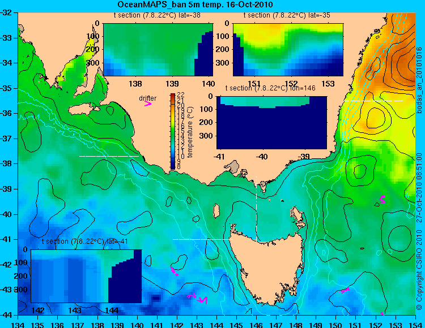Click the 't section (7.8..22°C) lat=-38' heading
Image resolution: width=425 pixels, height=328 pixels.
coord(157,15)
